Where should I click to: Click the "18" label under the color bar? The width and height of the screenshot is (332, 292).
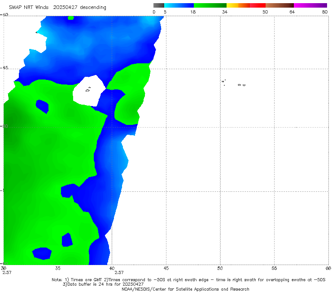click(193, 12)
